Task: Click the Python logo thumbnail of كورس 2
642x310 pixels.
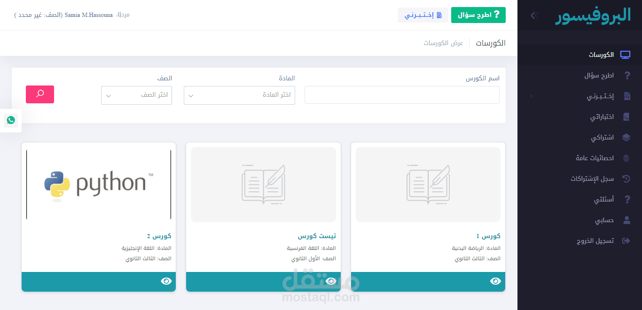Action: point(99,185)
